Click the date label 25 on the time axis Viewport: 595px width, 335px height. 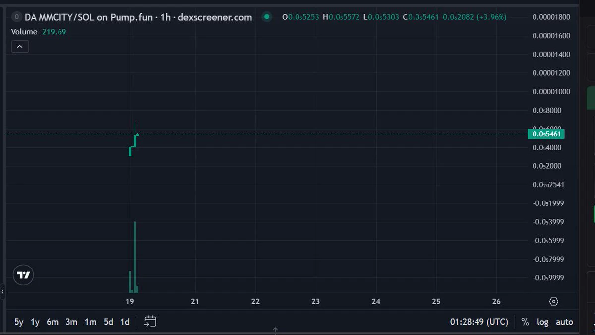pyautogui.click(x=436, y=301)
